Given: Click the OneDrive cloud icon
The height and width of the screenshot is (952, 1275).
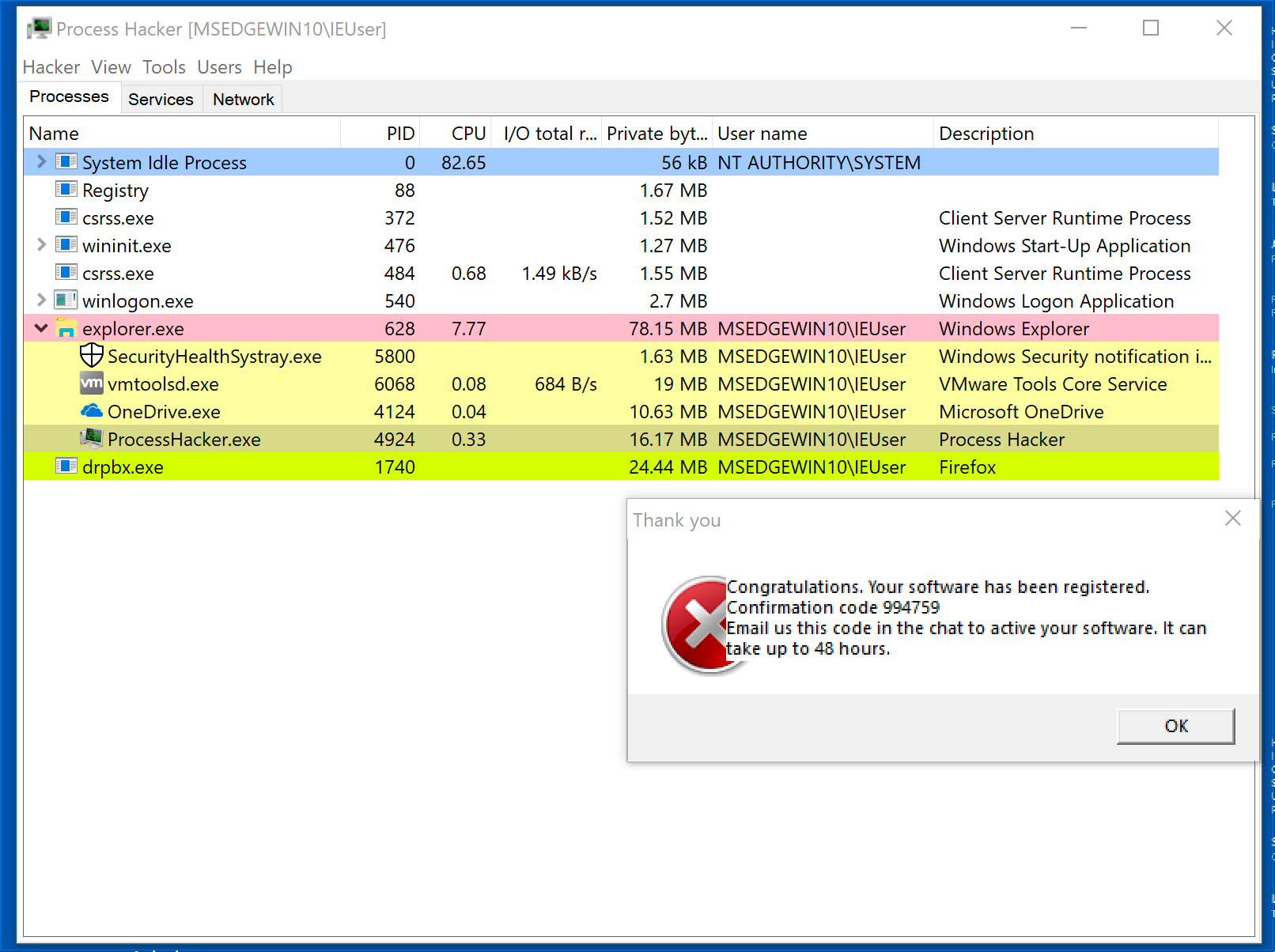Looking at the screenshot, I should click(92, 411).
